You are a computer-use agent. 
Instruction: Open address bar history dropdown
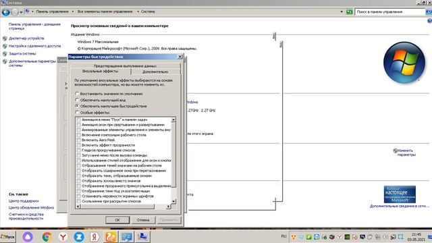(342, 12)
